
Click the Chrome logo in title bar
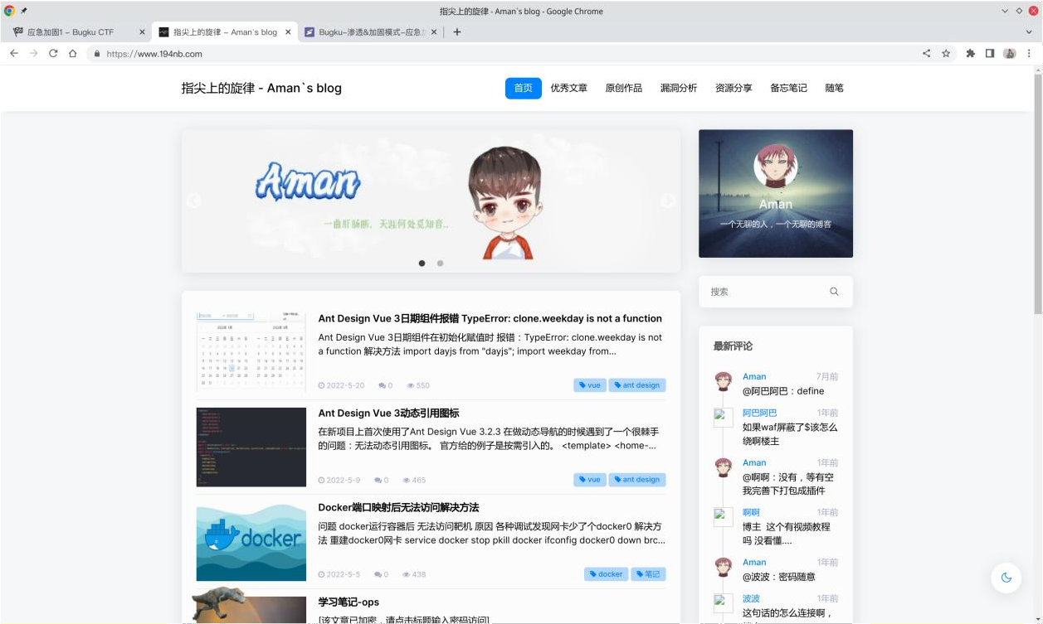[x=9, y=11]
